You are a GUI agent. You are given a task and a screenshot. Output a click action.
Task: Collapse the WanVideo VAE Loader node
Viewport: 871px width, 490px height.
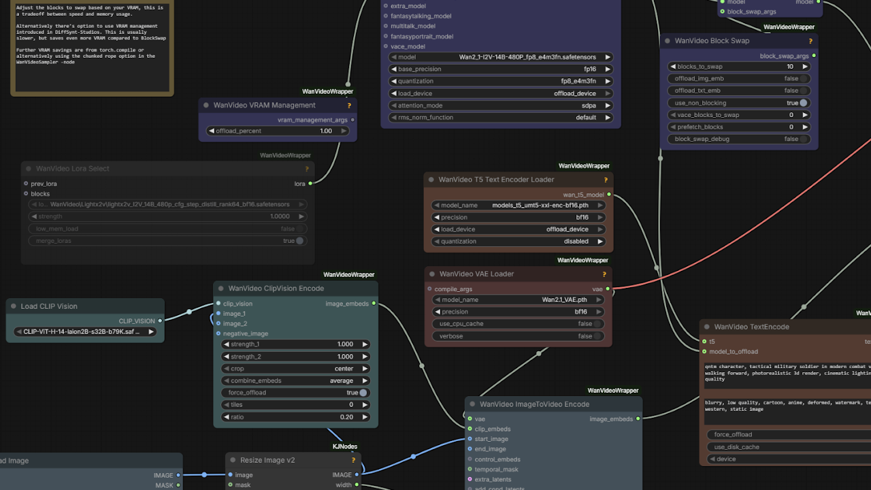click(432, 274)
